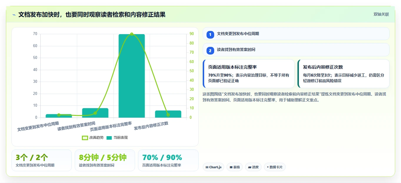Click the 读者找到有效答案时间 bar in chart
The width and height of the screenshot is (401, 183).
95,113
